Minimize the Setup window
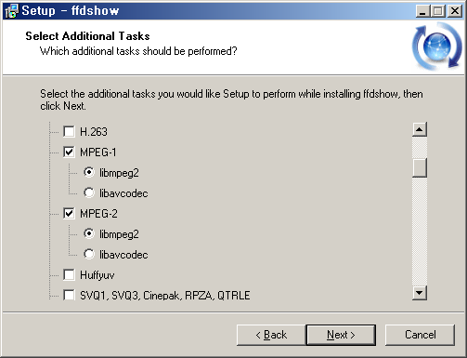Screen dimensions: 467x358 [x=422, y=11]
